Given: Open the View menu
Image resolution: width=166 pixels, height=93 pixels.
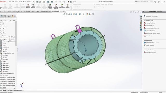Looking at the screenshot, I should 17,2.
